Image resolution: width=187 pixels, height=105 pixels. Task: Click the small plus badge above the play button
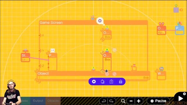tap(184, 94)
